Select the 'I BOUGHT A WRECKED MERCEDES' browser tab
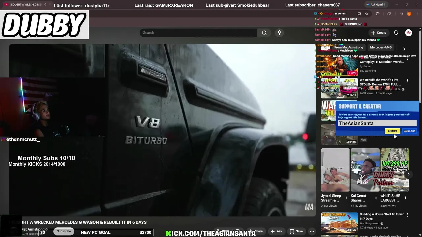Image resolution: width=422 pixels, height=237 pixels. (x=26, y=5)
